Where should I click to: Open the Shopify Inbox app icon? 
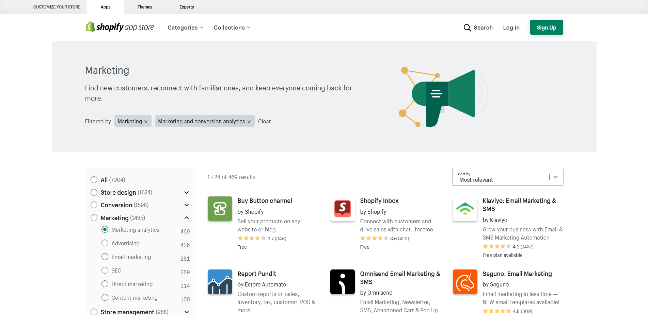coord(343,209)
